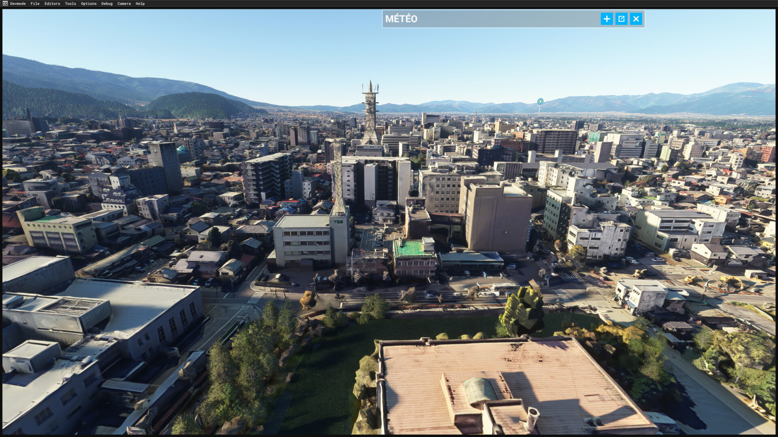Click the MÉTÉO panel title bar
Screen dimensions: 778x437
[x=490, y=19]
